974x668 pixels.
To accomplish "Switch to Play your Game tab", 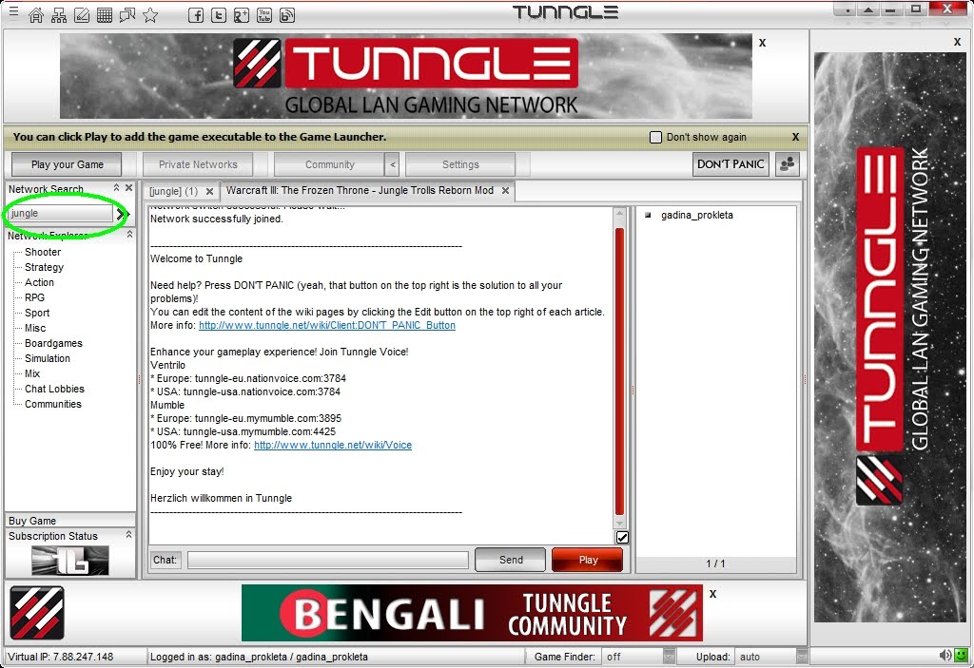I will (x=68, y=164).
